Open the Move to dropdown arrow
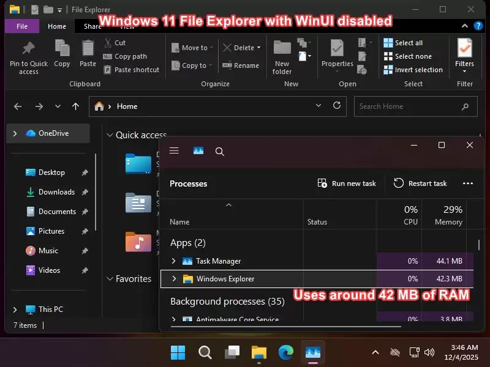Image resolution: width=490 pixels, height=367 pixels. click(x=211, y=47)
